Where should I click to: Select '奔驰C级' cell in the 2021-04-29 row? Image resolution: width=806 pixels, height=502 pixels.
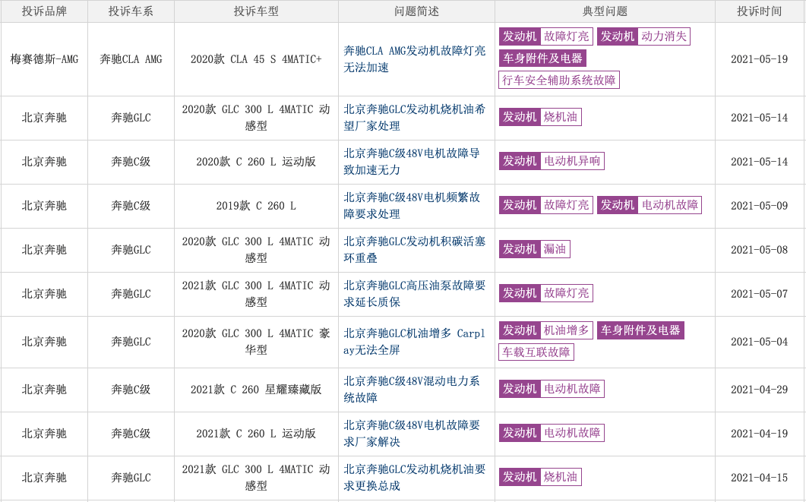[131, 390]
